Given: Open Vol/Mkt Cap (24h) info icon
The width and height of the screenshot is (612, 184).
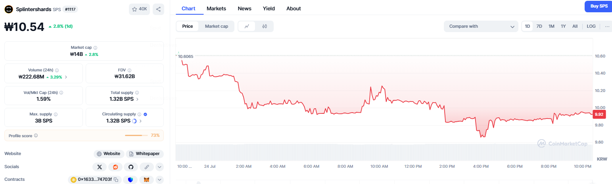Looking at the screenshot, I should [x=61, y=92].
